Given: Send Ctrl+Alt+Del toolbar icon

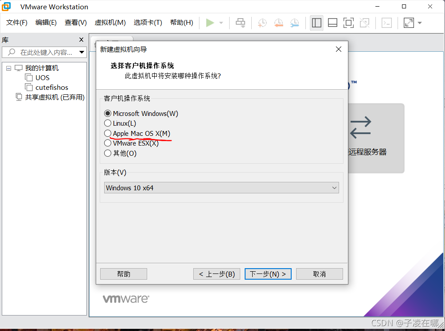Looking at the screenshot, I should click(x=240, y=23).
